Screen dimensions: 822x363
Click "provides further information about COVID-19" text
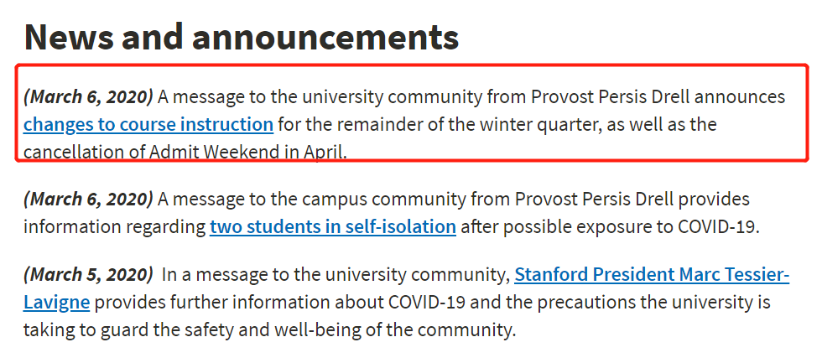coord(279,303)
